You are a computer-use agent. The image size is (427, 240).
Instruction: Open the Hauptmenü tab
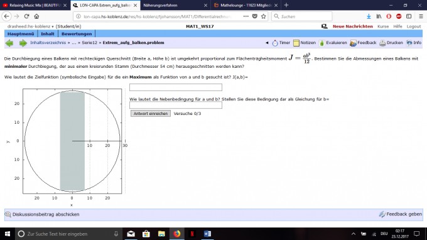coord(21,34)
